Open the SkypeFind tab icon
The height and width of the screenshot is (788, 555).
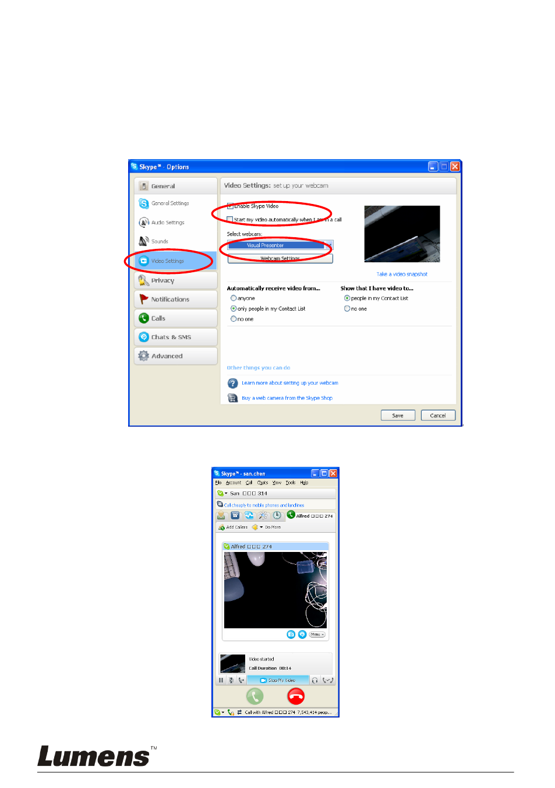click(263, 515)
